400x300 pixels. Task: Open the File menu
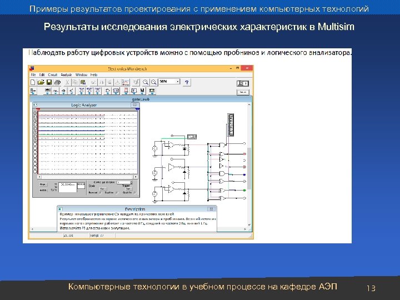click(x=33, y=75)
